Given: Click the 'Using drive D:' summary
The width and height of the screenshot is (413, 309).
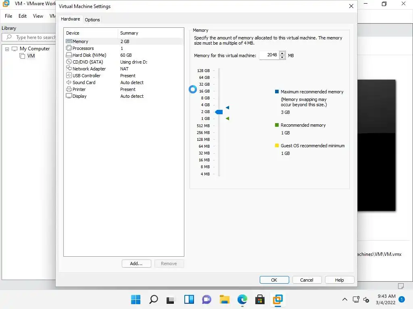Looking at the screenshot, I should 133,62.
